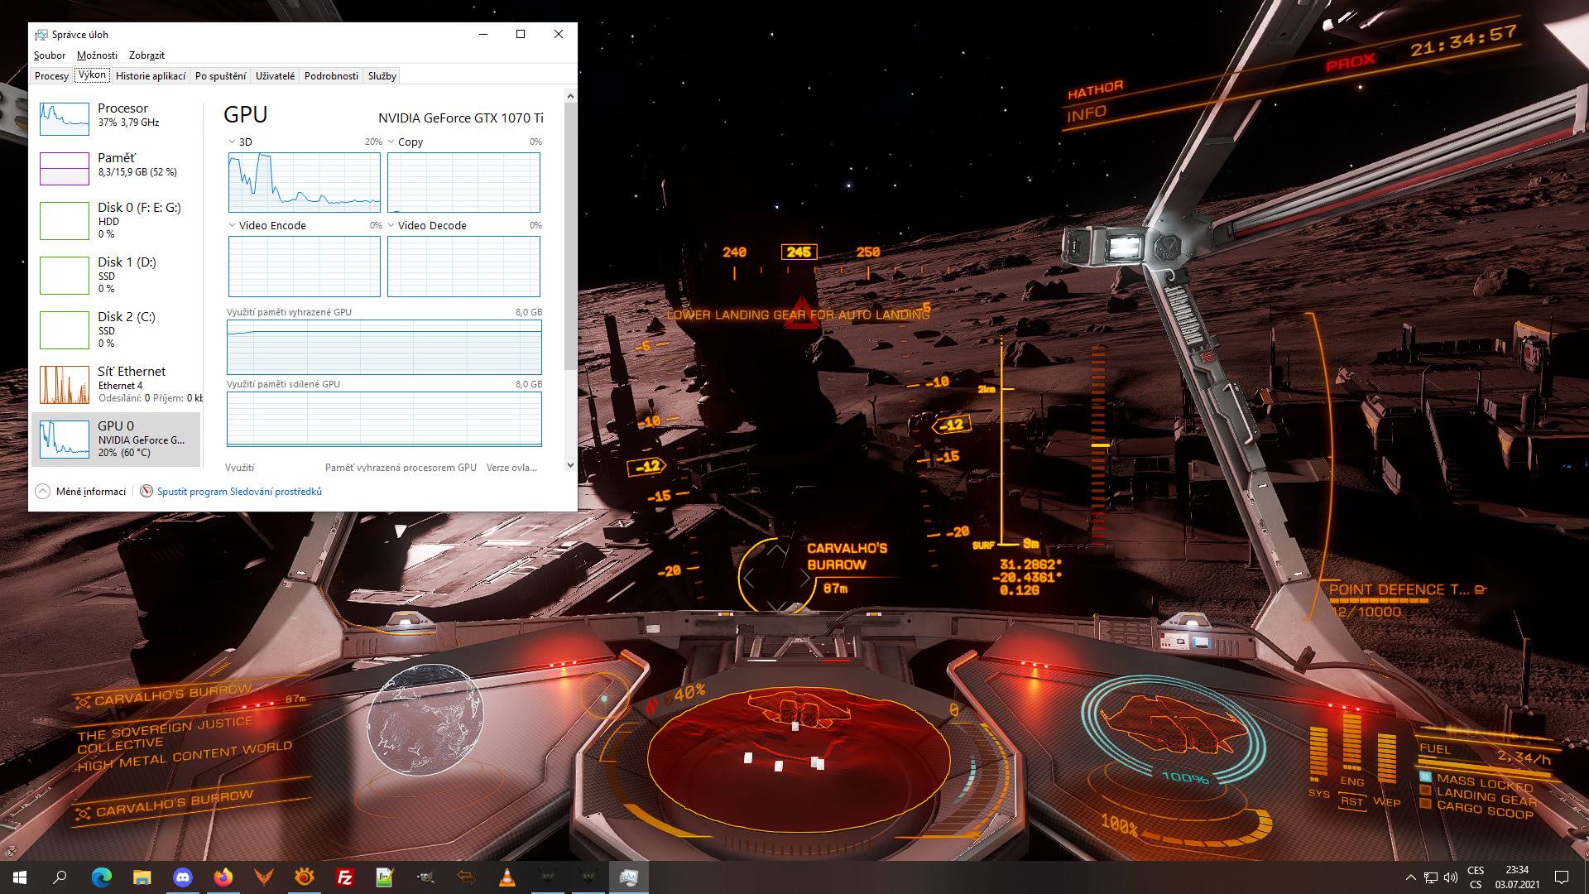Switch to Discord in the taskbar

tap(182, 877)
